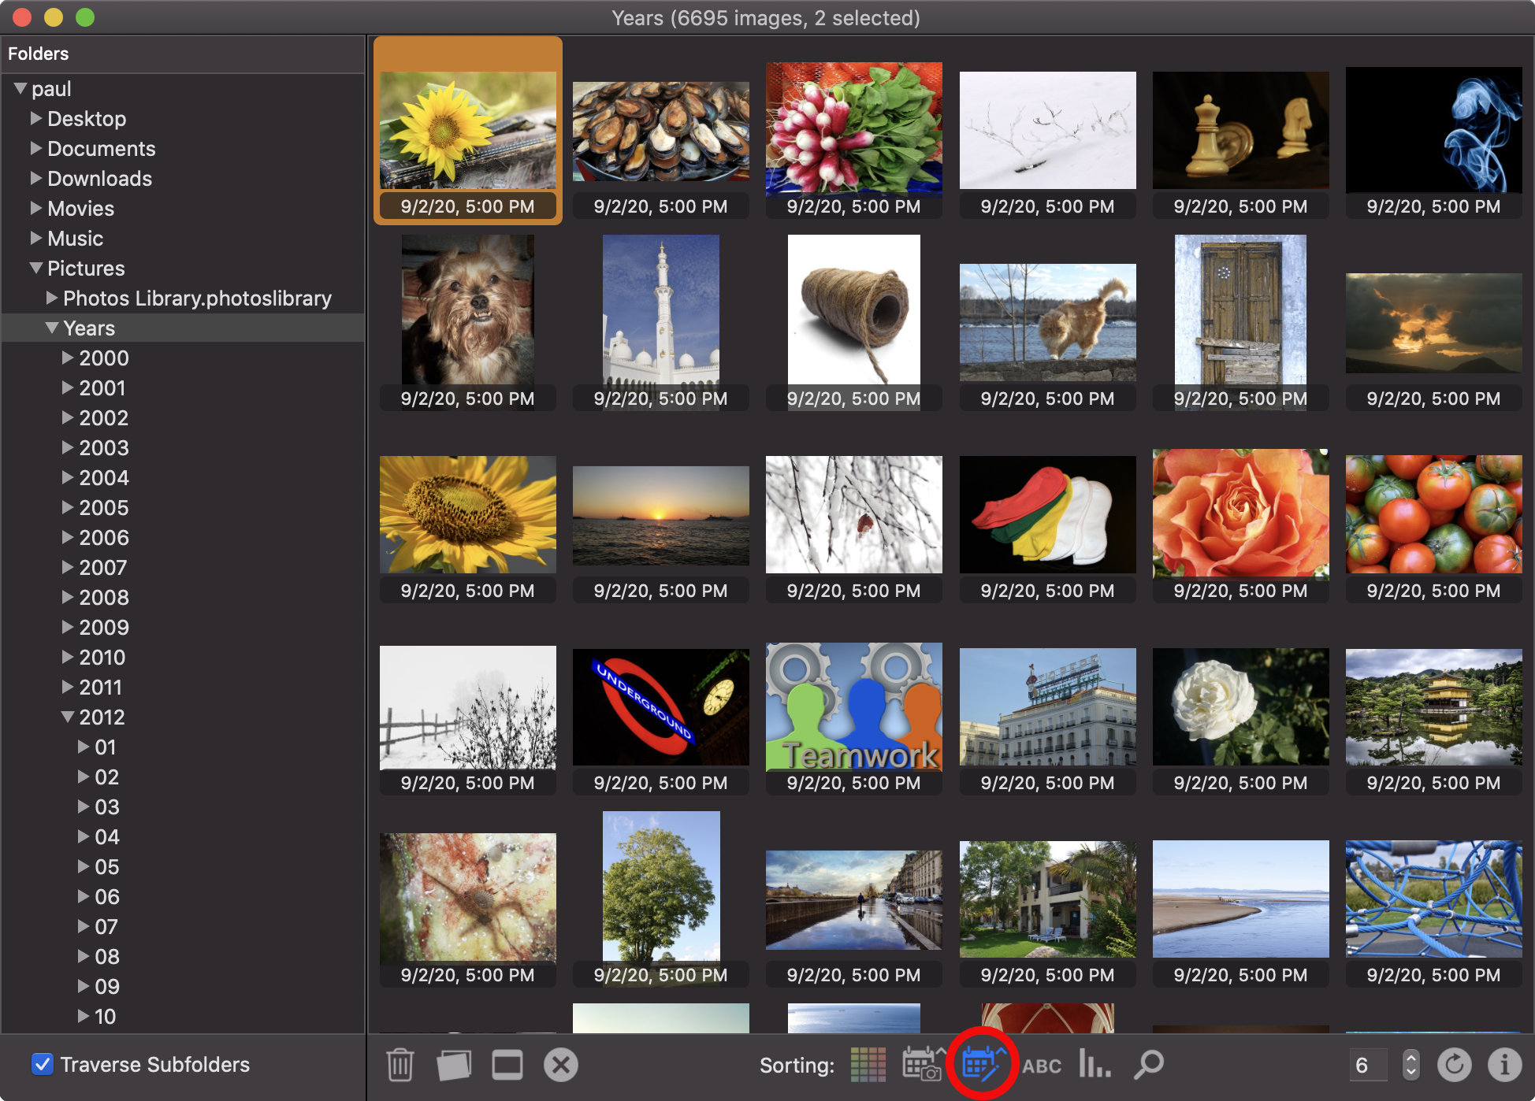Collapse the 2012 folder triangle
Viewport: 1535px width, 1101px height.
(x=68, y=717)
